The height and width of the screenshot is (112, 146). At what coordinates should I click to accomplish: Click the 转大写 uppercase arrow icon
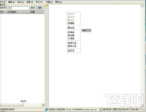point(69,43)
